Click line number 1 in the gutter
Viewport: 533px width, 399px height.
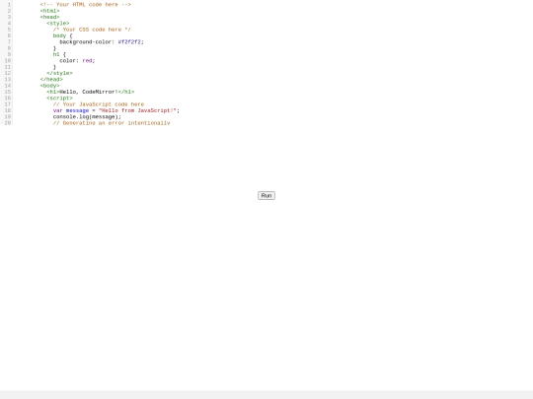click(9, 5)
